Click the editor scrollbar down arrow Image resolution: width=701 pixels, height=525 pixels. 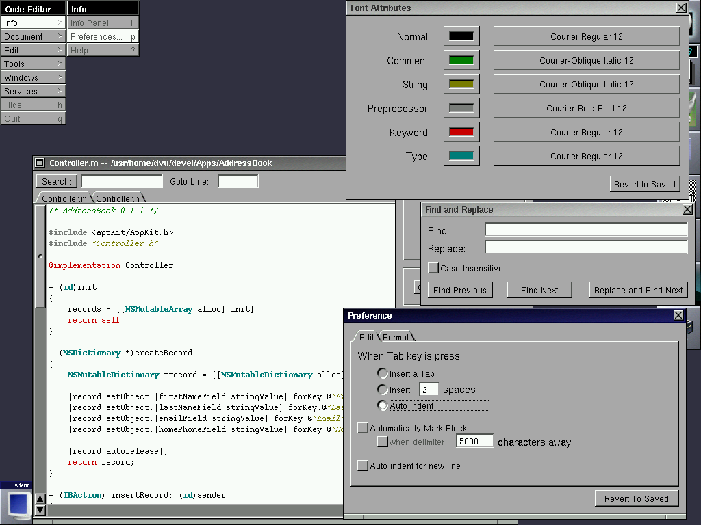click(40, 509)
